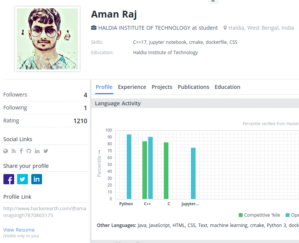Click Haldia Institute of Technology education entry
This screenshot has width=299, height=243.
tap(165, 52)
